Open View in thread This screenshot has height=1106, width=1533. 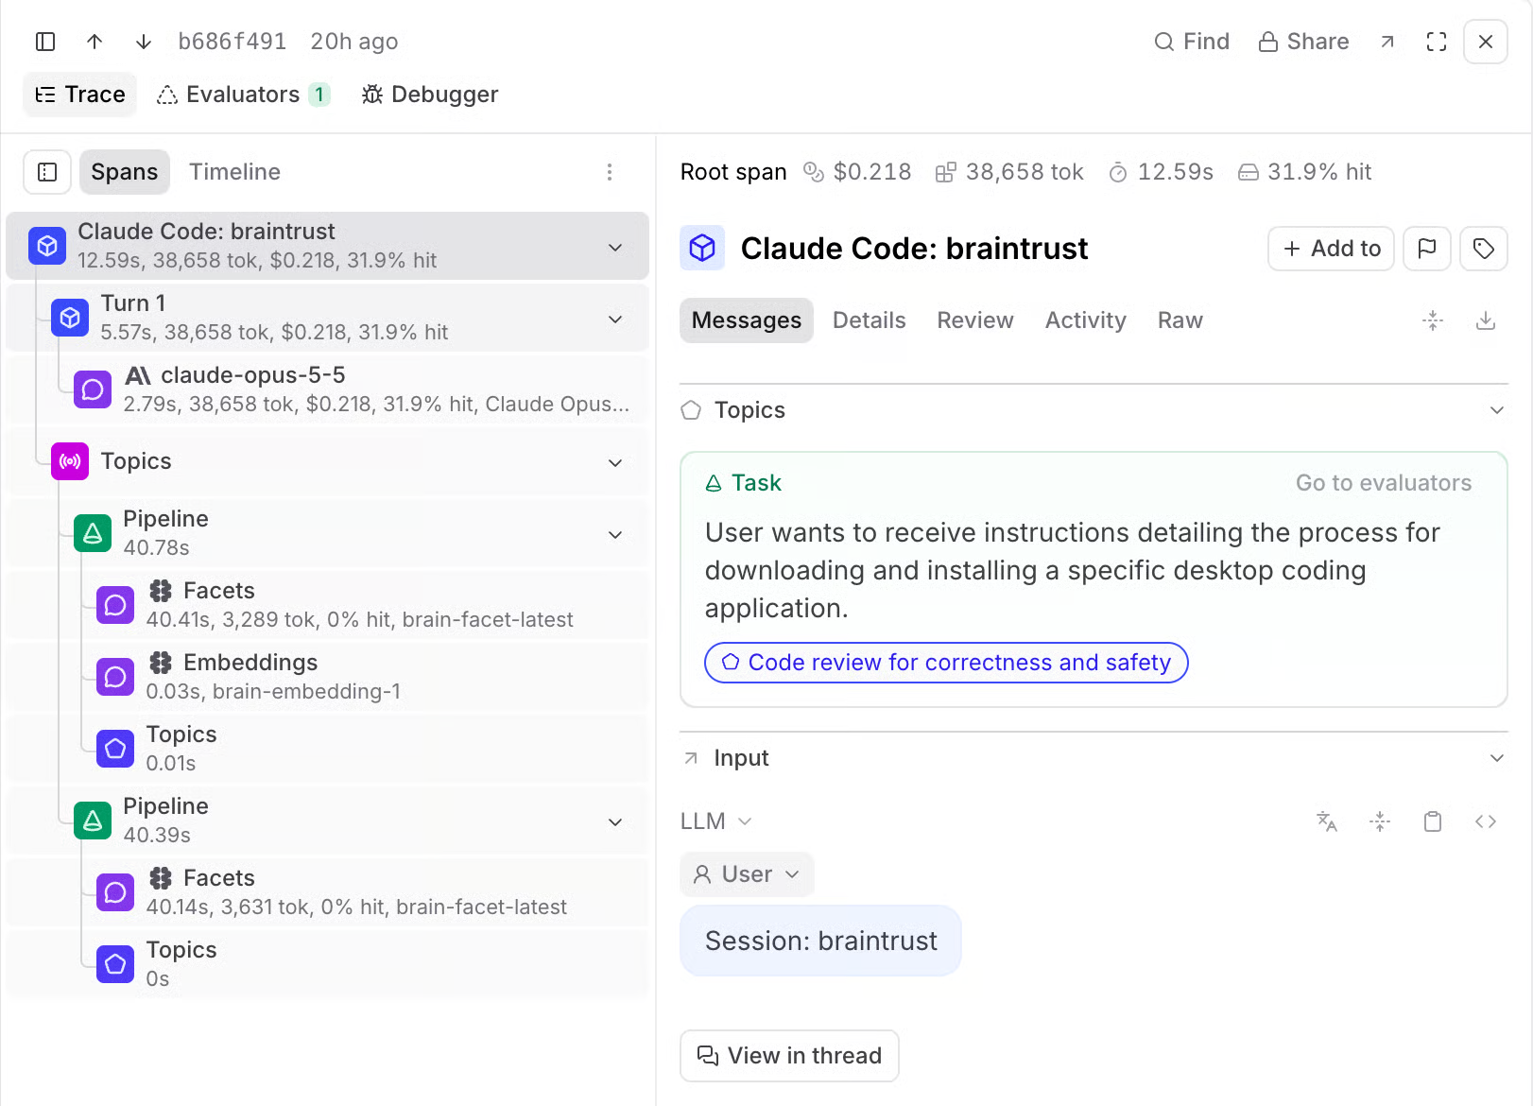[x=789, y=1056]
